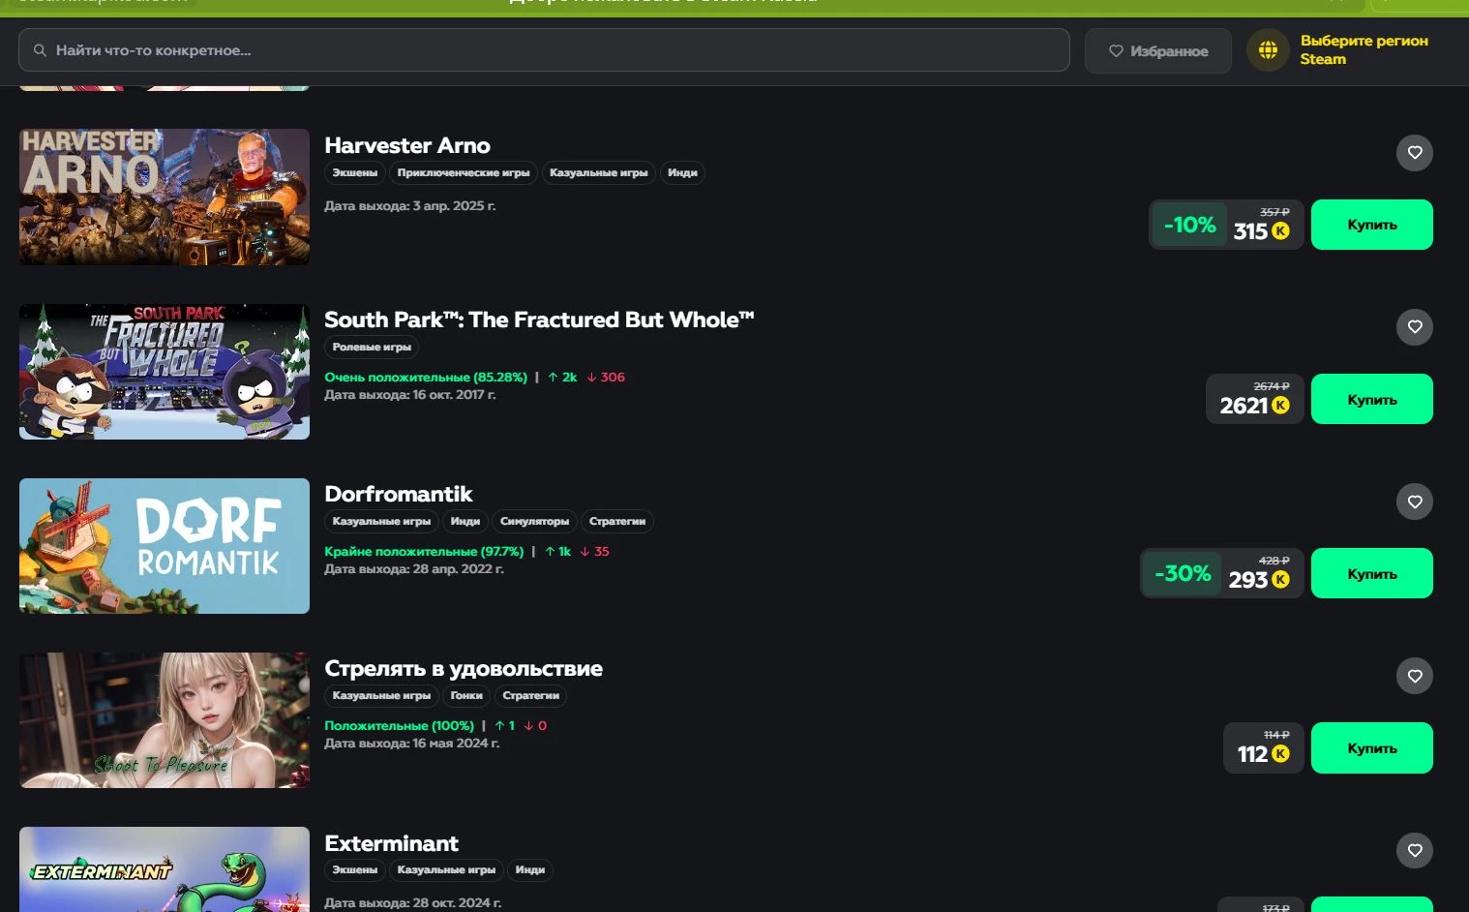This screenshot has height=912, width=1469.
Task: Choose Выберите регион Steam selector
Action: (x=1364, y=50)
